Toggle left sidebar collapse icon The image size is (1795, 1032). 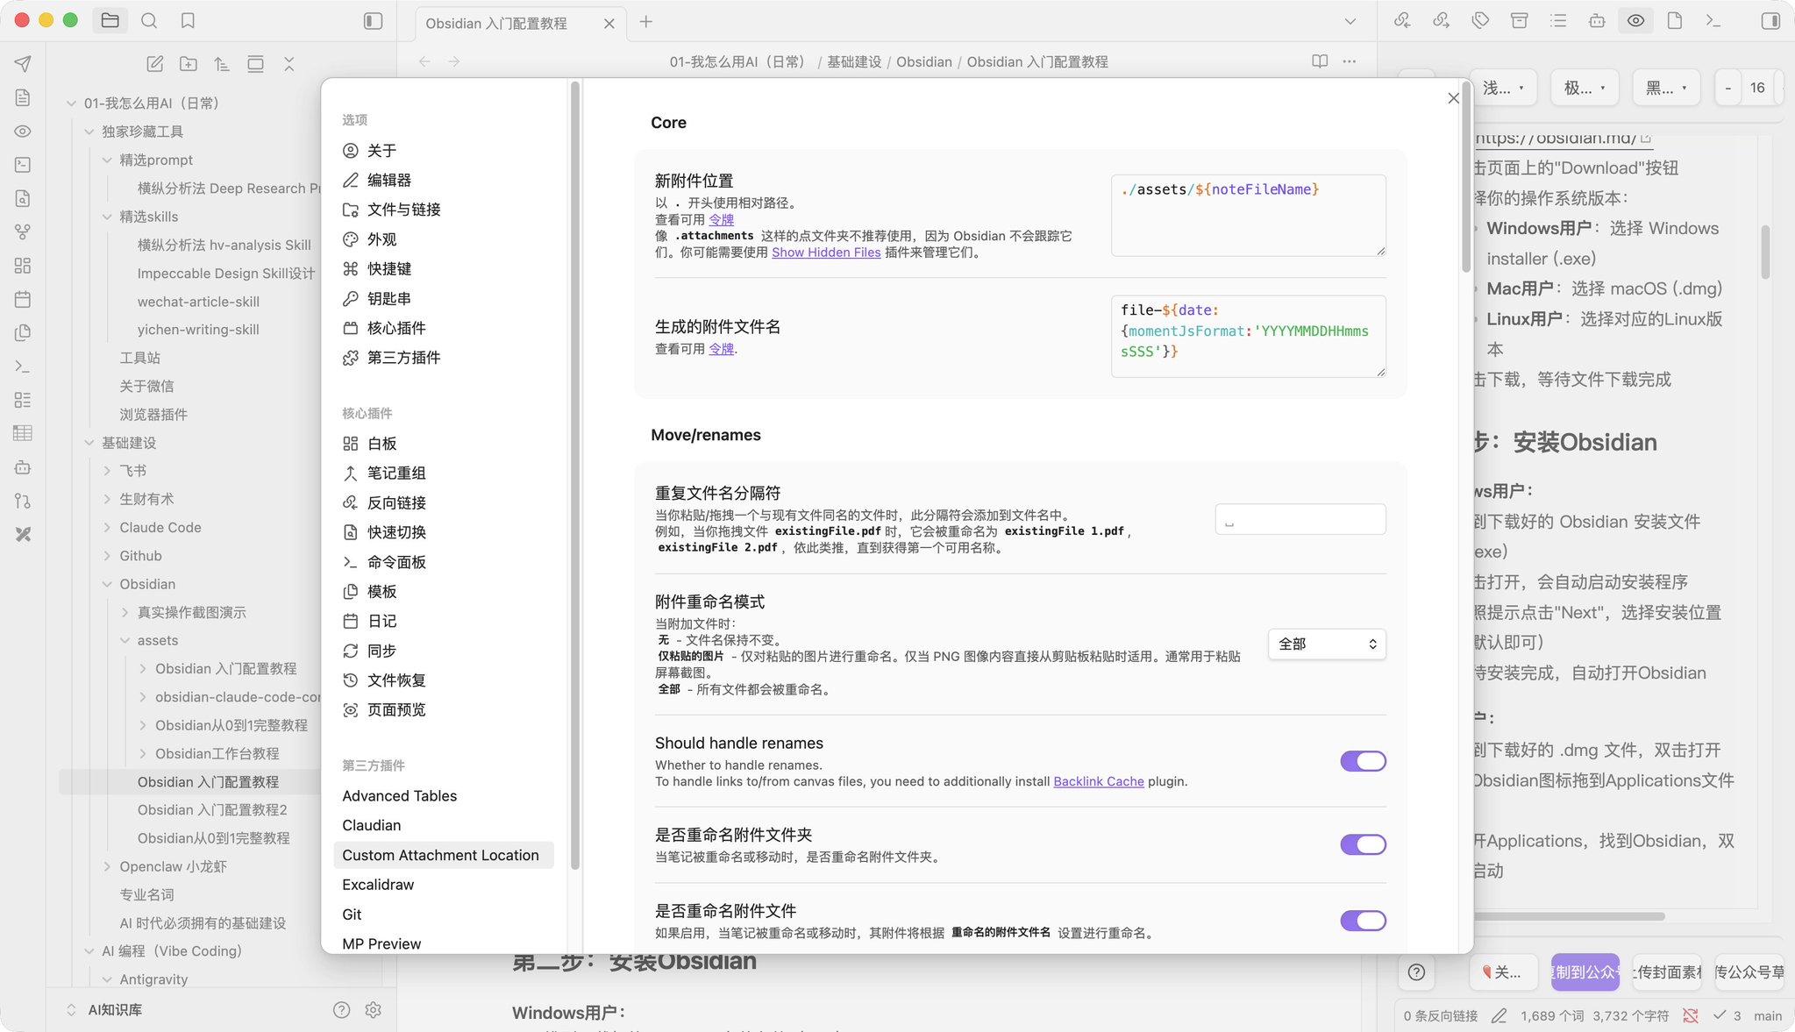(x=374, y=20)
